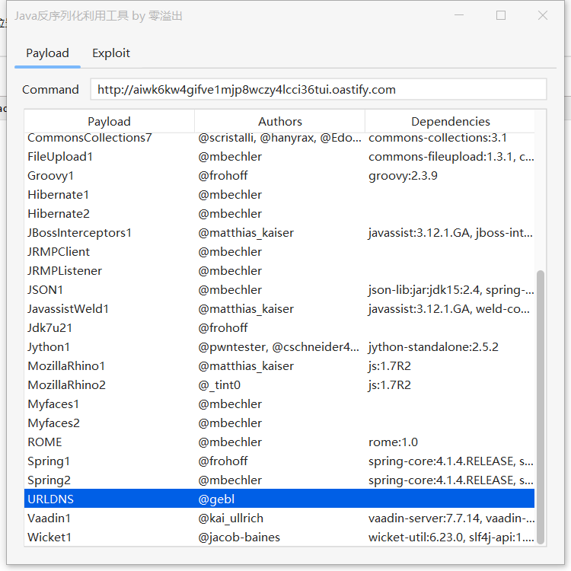
Task: Select the ROME payload row
Action: [45, 442]
